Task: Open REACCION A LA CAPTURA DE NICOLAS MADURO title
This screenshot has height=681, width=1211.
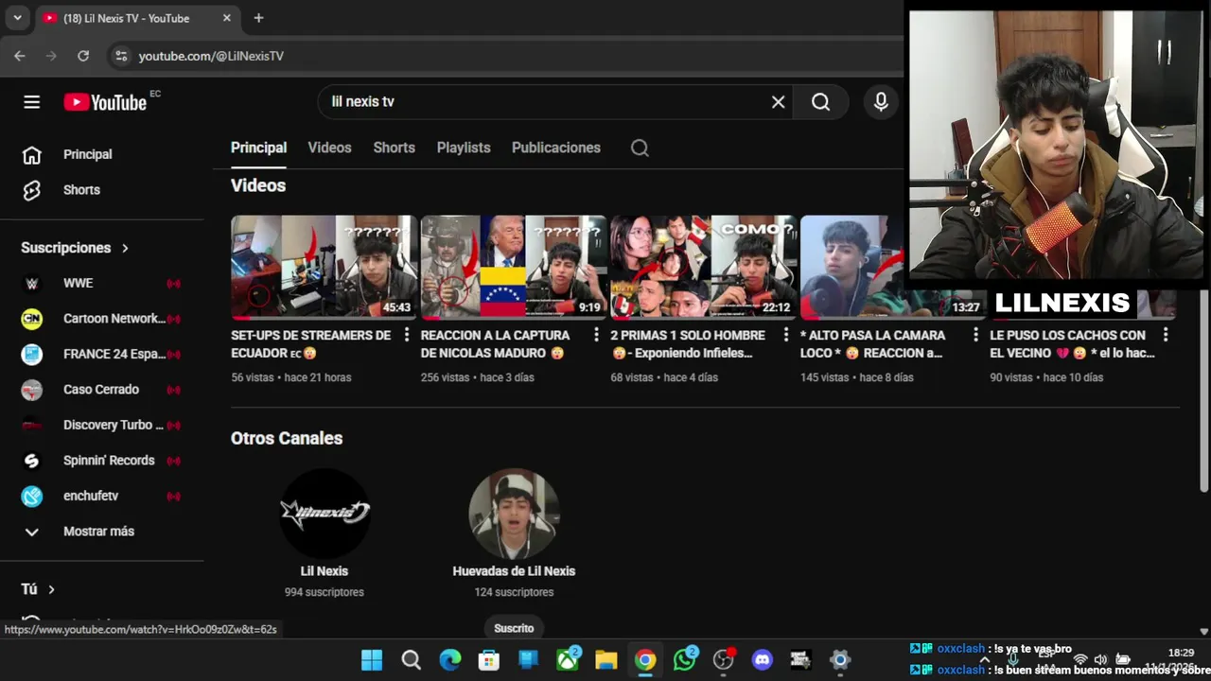Action: coord(495,344)
